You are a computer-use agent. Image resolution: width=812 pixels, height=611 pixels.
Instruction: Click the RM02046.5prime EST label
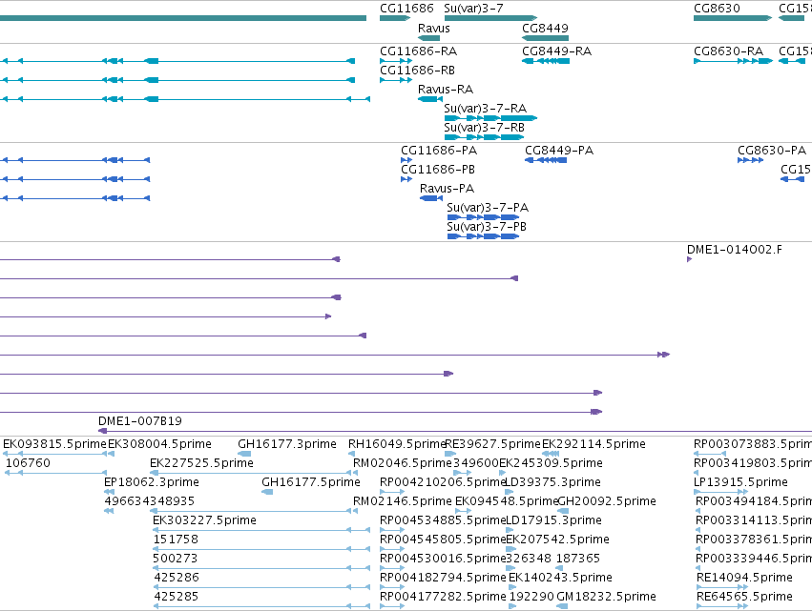pos(403,463)
